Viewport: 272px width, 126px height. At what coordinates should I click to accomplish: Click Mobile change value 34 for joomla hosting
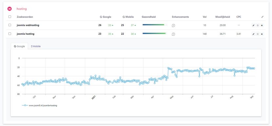click(132, 34)
